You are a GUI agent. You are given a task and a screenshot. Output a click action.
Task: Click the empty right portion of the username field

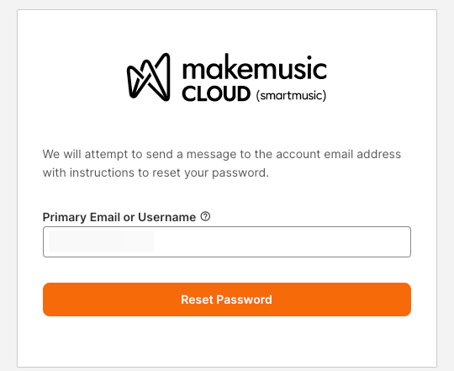coord(282,241)
